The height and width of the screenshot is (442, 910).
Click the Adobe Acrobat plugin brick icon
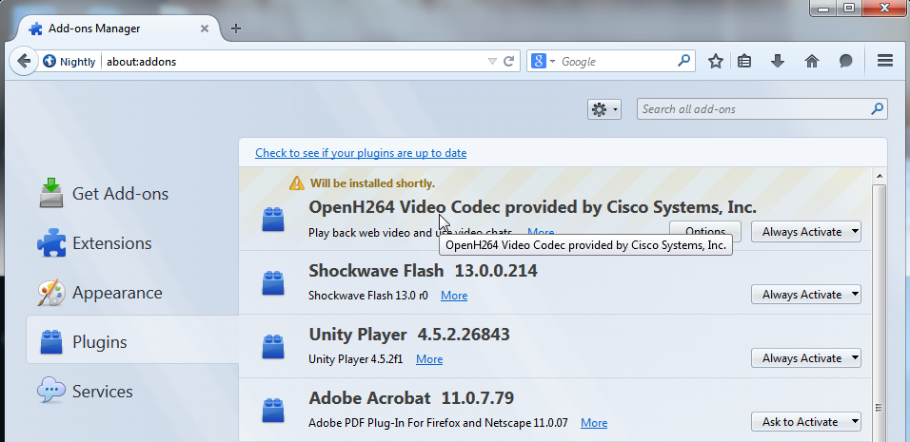(x=273, y=411)
